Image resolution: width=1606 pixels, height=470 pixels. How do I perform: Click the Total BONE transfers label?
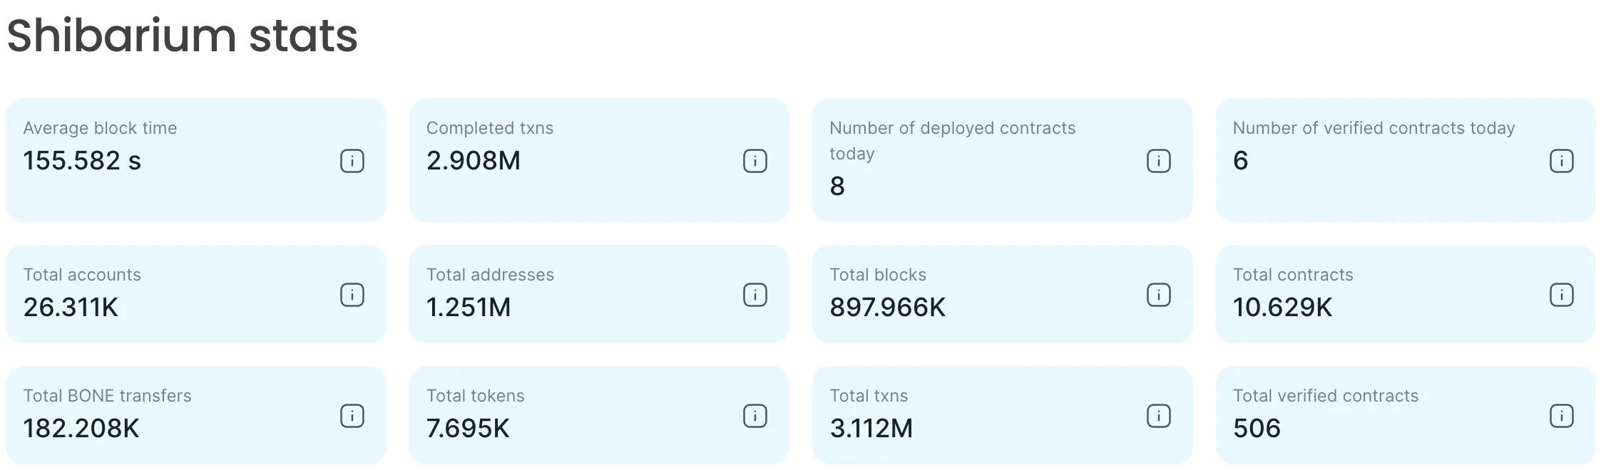tap(107, 396)
